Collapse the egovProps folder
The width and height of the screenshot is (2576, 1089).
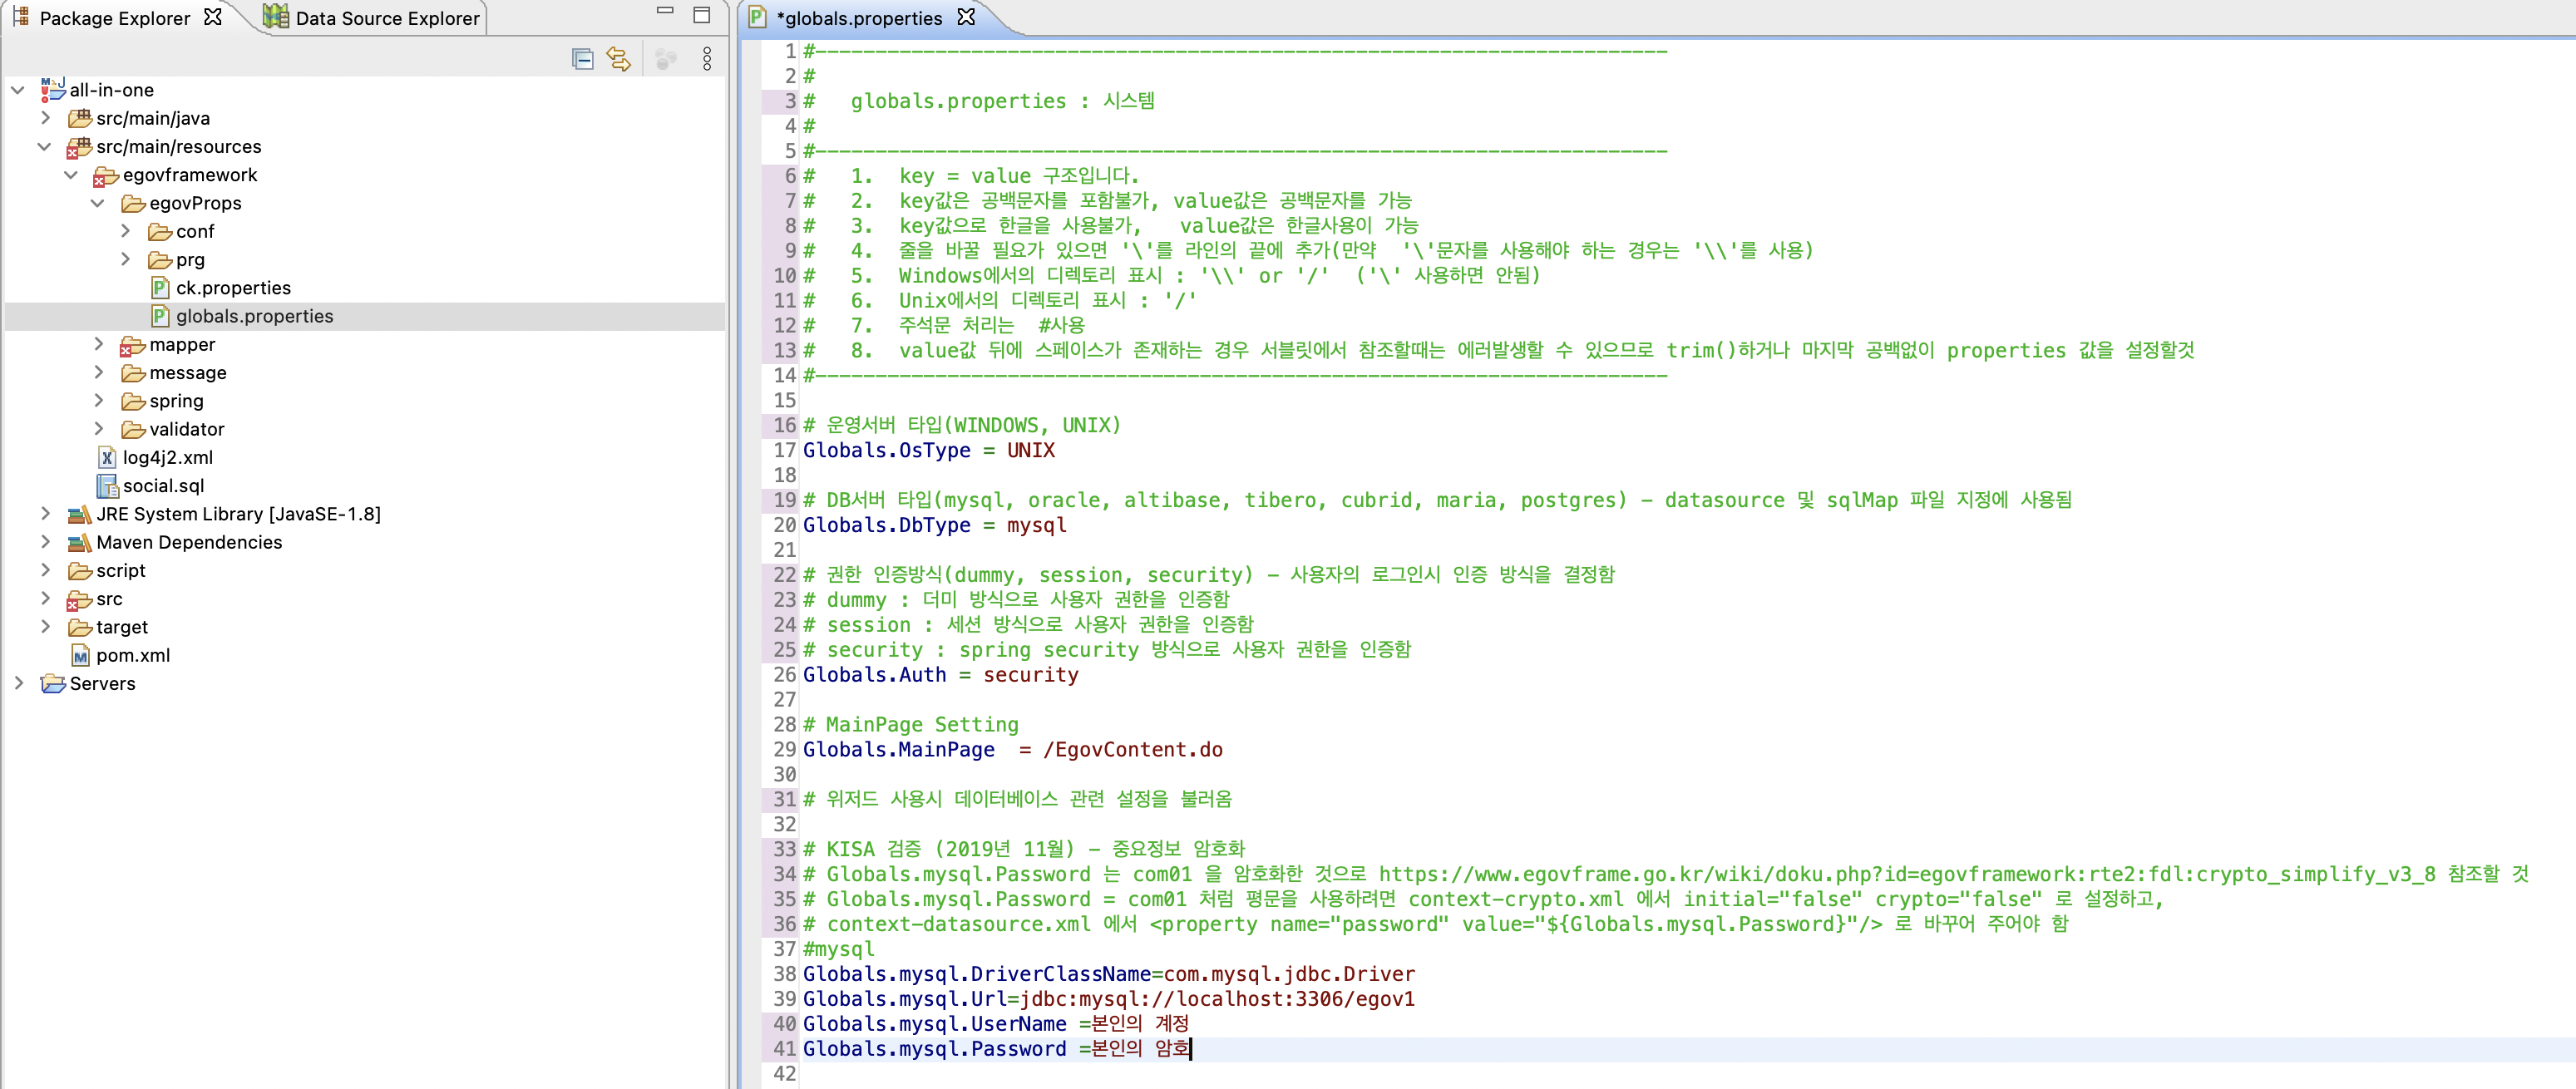click(x=97, y=203)
